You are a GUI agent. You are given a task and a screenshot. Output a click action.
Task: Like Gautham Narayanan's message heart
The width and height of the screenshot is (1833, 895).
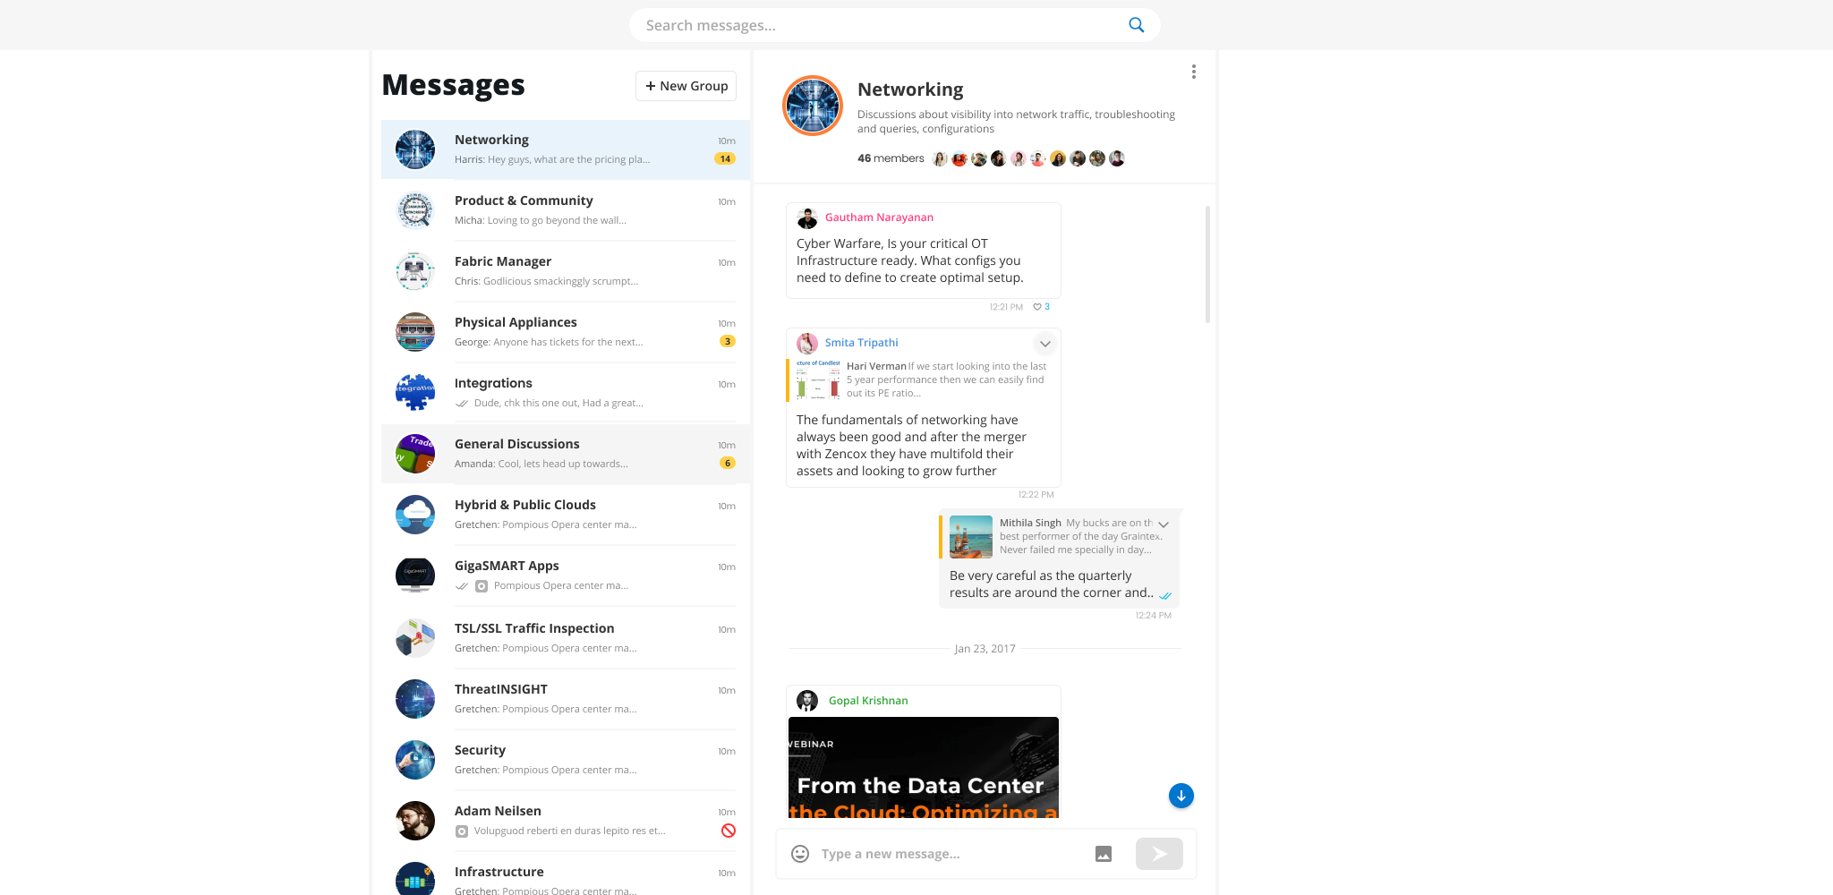click(x=1036, y=306)
